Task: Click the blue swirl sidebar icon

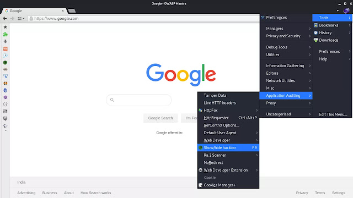Action: point(6,90)
